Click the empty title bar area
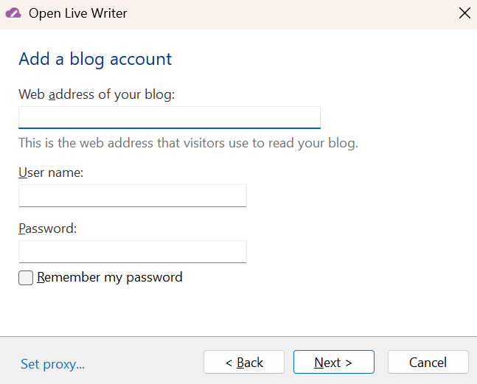The width and height of the screenshot is (477, 384). click(295, 13)
